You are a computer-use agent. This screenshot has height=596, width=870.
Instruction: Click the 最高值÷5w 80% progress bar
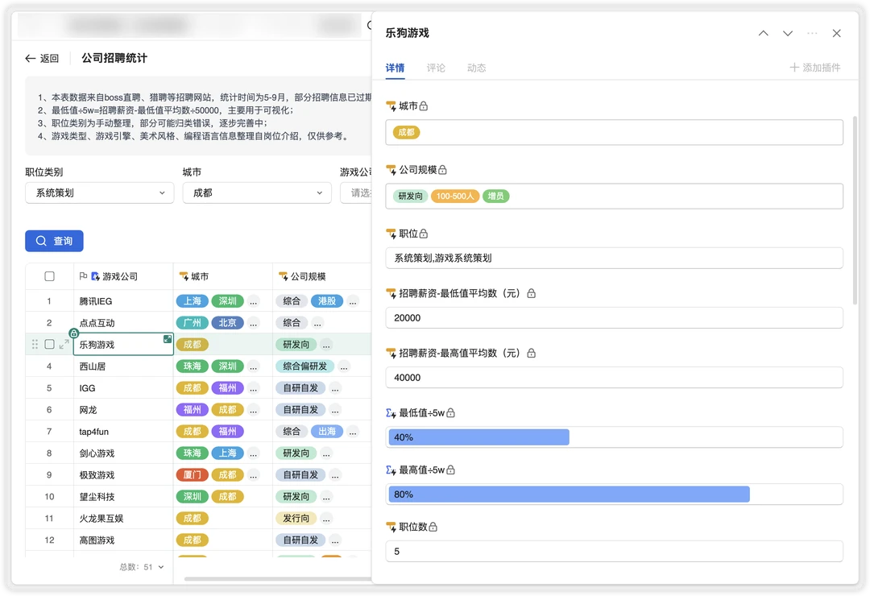click(570, 495)
